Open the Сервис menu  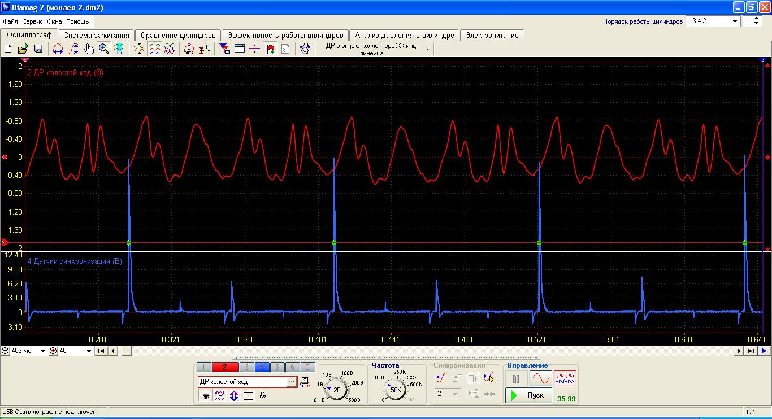33,21
